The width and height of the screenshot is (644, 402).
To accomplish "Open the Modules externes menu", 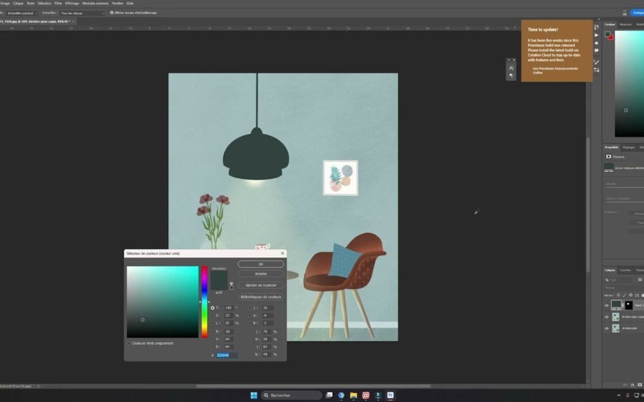I will pos(95,4).
